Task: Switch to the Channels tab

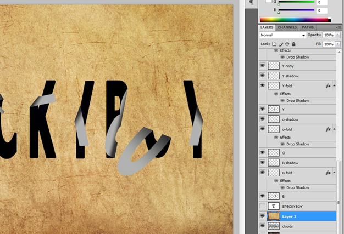Action: [x=287, y=27]
